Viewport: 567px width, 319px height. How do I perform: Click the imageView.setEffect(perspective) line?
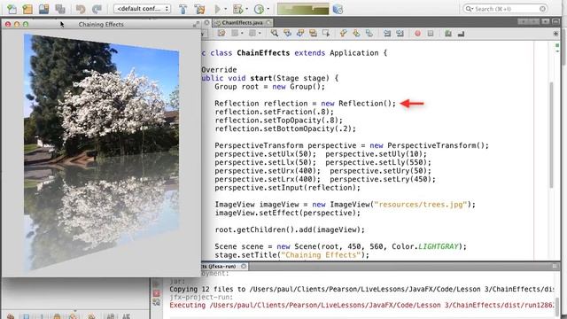click(x=287, y=213)
